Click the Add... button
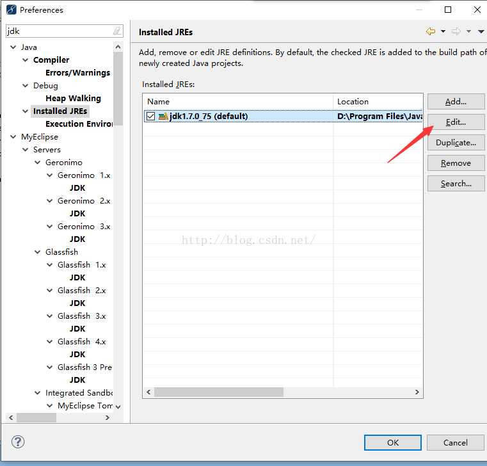This screenshot has height=466, width=487. pos(456,102)
